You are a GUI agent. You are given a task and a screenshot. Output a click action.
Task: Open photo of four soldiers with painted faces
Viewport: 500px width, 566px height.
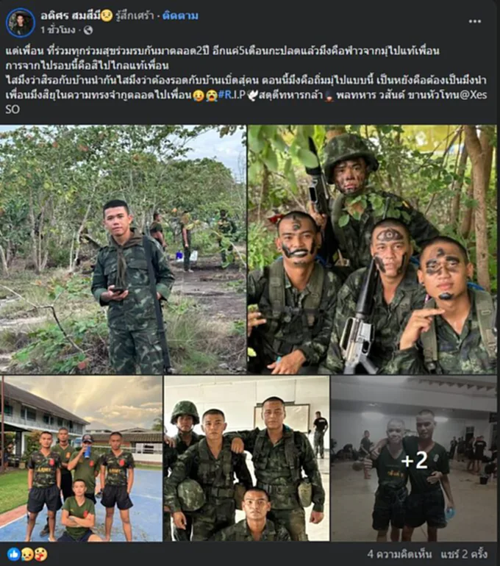tap(372, 249)
